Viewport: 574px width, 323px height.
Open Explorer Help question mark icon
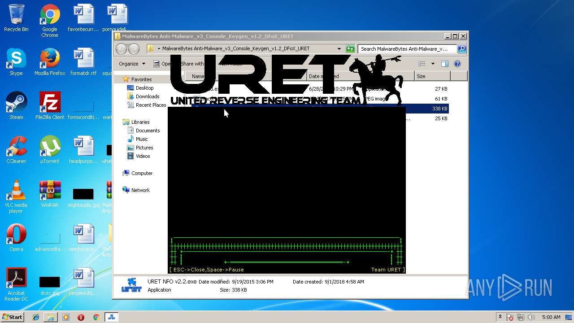457,64
